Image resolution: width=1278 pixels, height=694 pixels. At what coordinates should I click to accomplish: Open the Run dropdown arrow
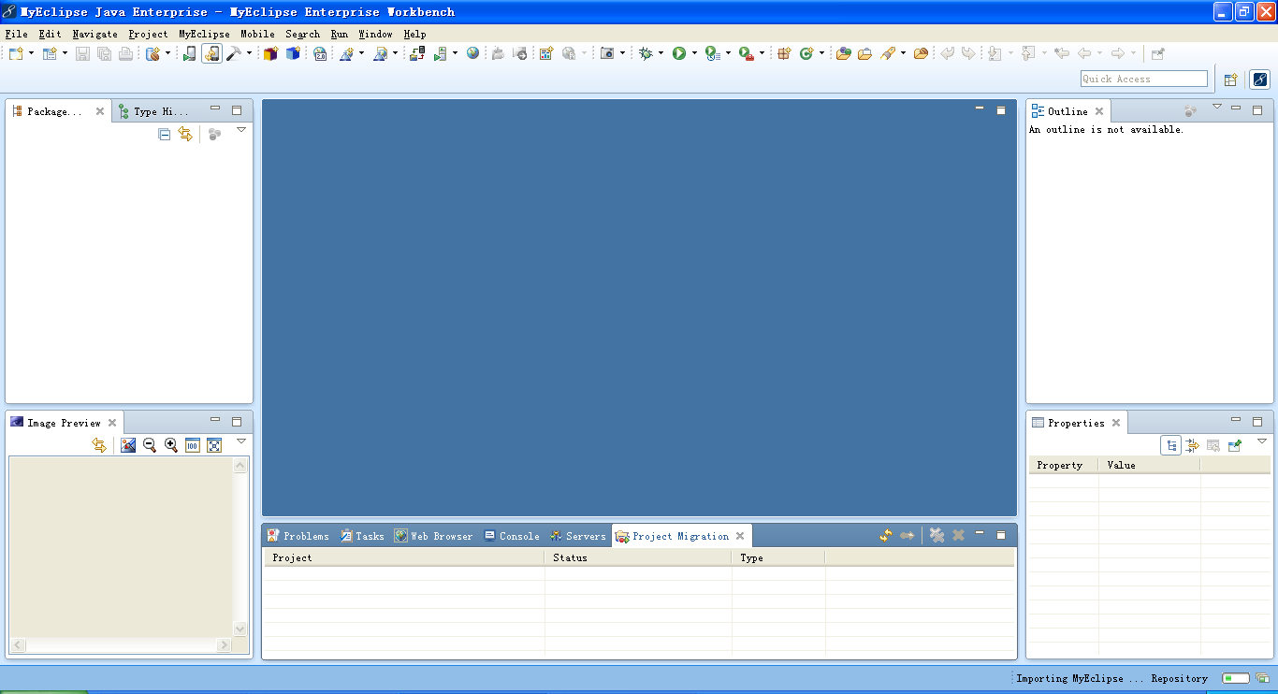(x=694, y=53)
